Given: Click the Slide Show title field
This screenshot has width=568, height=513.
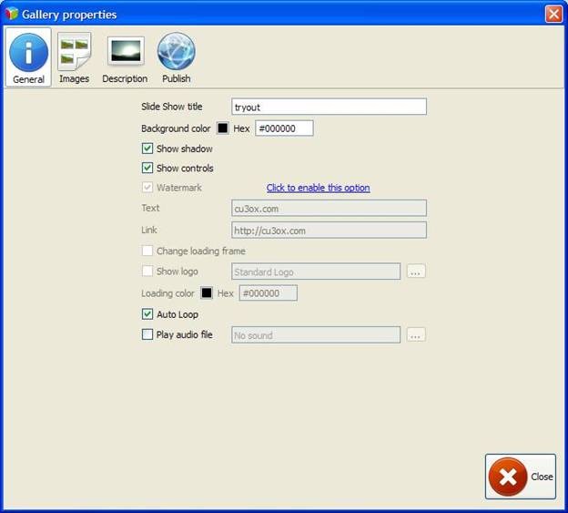Looking at the screenshot, I should click(x=329, y=107).
